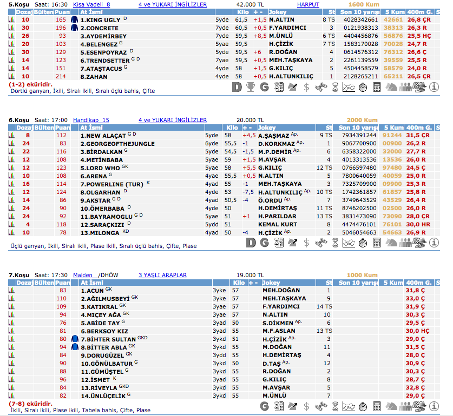Click the stopwatch icon under race 6
The width and height of the screenshot is (453, 416).
tap(363, 243)
